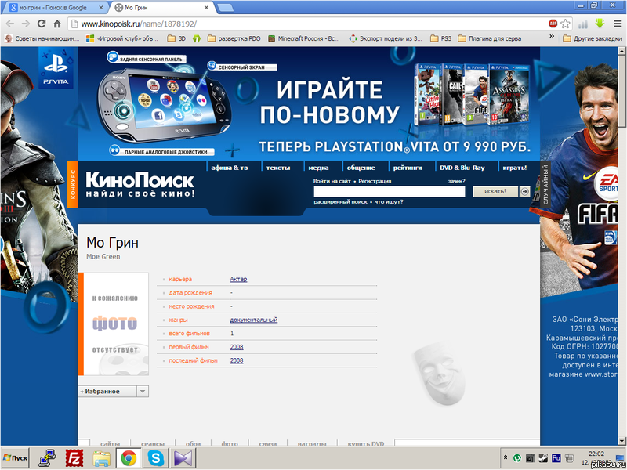Screen dimensions: 627x470
Task: Reload the page with the refresh icon
Action: (x=42, y=23)
